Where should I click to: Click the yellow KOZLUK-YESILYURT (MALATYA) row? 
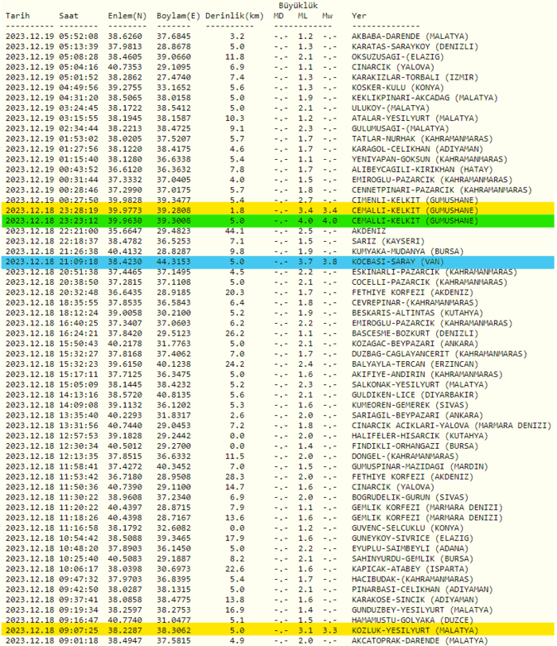(278, 629)
